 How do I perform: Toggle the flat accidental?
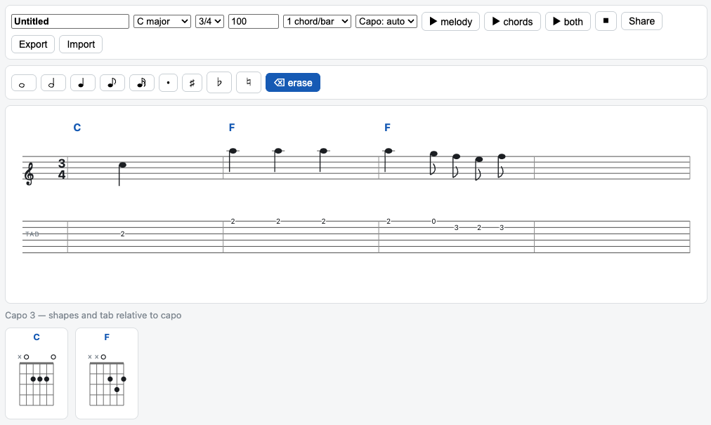(219, 82)
